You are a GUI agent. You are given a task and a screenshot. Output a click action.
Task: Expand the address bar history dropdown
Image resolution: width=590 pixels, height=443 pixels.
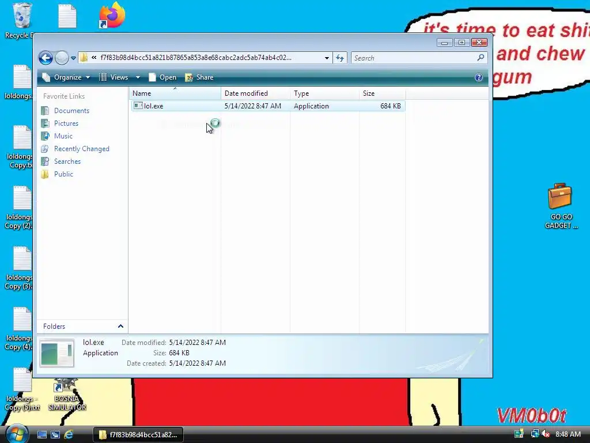click(x=327, y=58)
